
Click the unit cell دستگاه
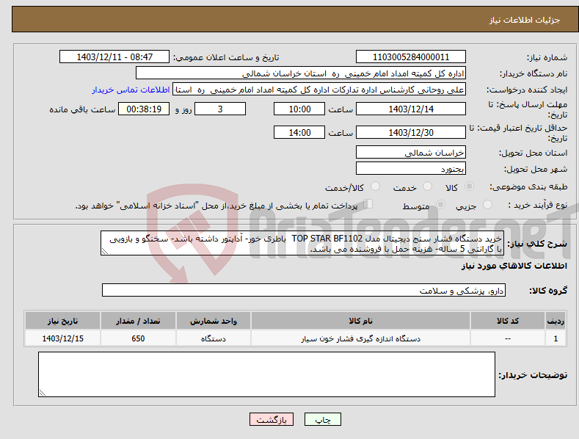pyautogui.click(x=214, y=338)
